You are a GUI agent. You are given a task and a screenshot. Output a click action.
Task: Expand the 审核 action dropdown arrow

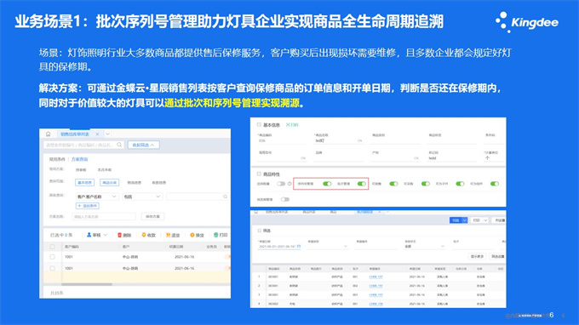(106, 235)
